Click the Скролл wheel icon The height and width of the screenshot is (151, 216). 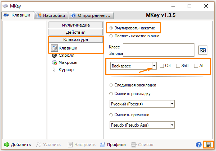(x=54, y=55)
